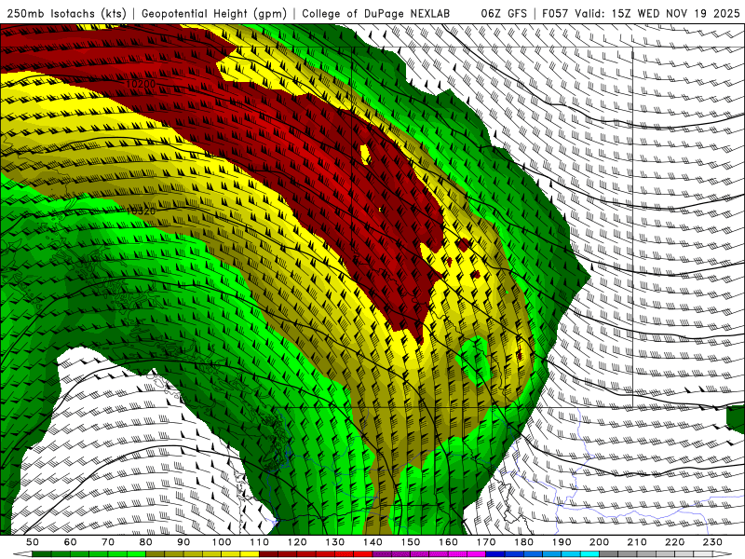Screen dimensions: 745x559
Task: Click legend value 190
Action: pos(562,542)
